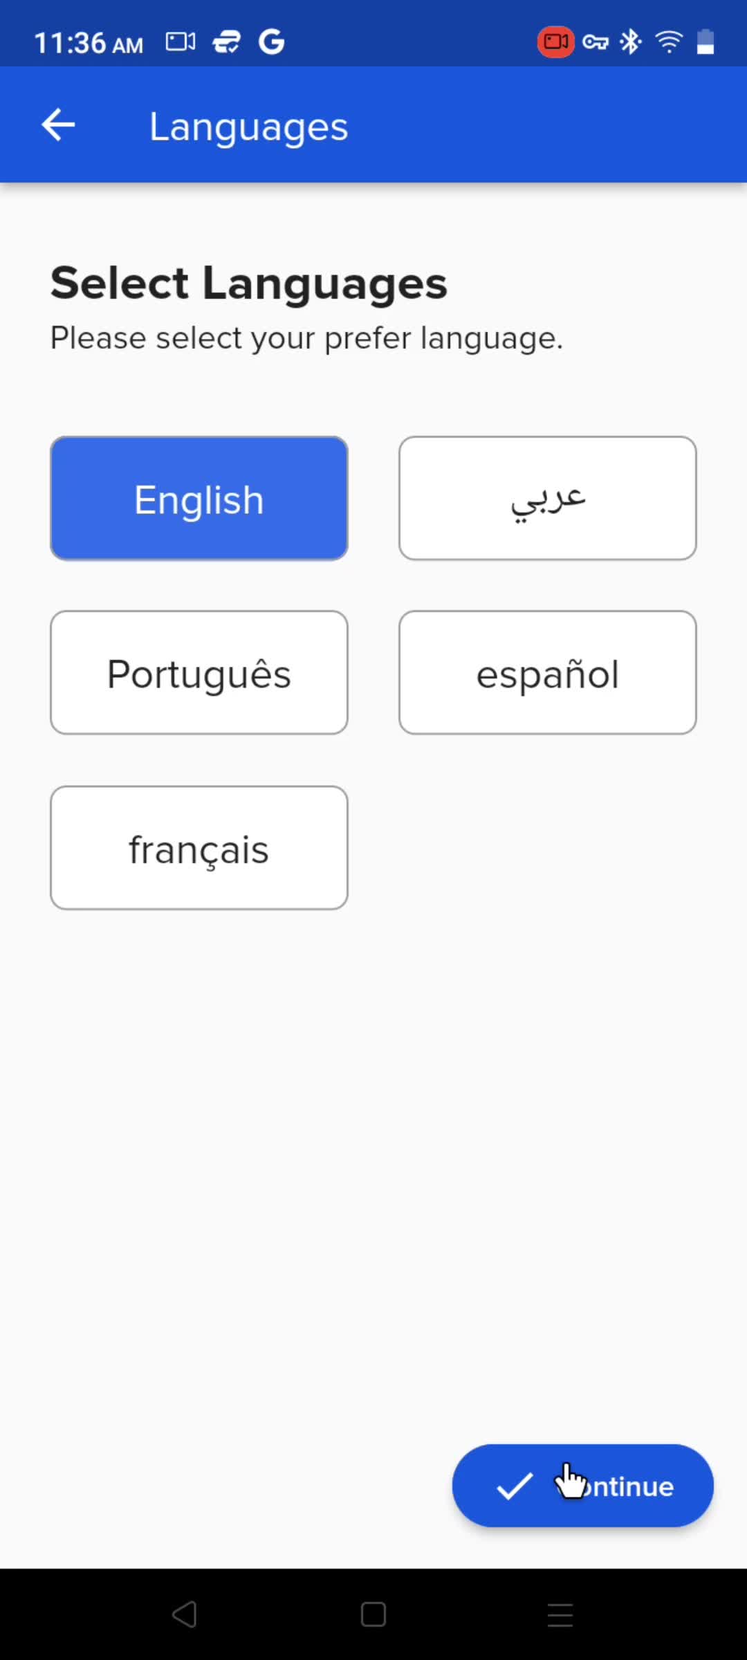Tap the Wi-Fi signal icon
This screenshot has height=1660, width=747.
point(669,42)
